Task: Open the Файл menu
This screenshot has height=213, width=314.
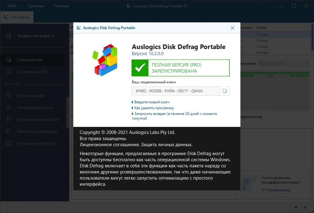Action: click(12, 6)
